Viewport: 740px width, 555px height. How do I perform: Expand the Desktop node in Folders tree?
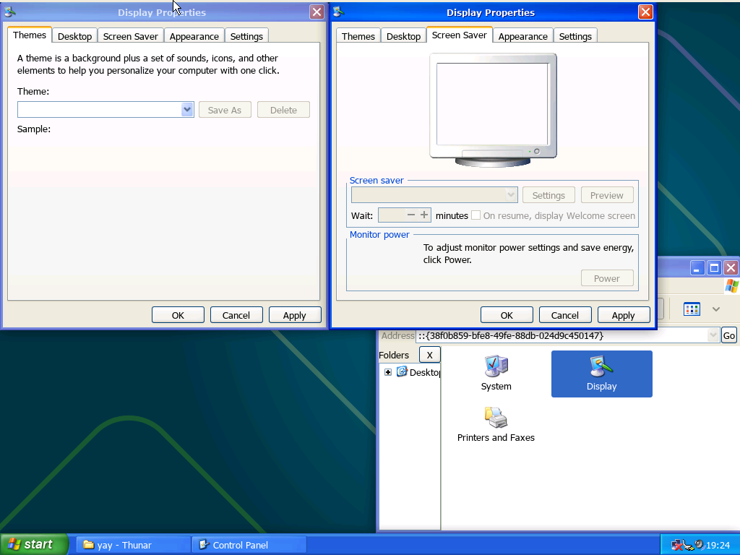388,372
